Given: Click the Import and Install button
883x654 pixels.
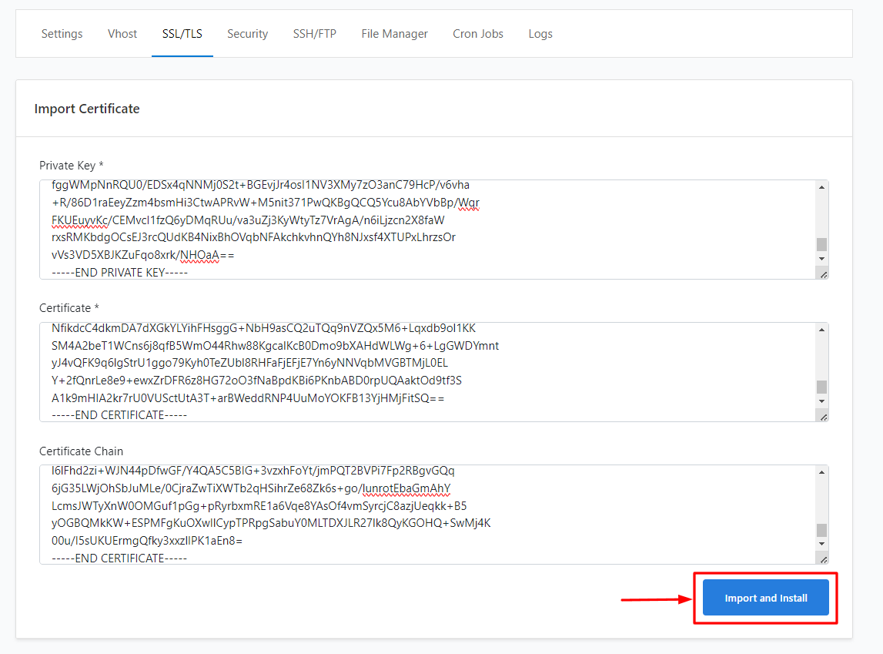Looking at the screenshot, I should (x=765, y=597).
